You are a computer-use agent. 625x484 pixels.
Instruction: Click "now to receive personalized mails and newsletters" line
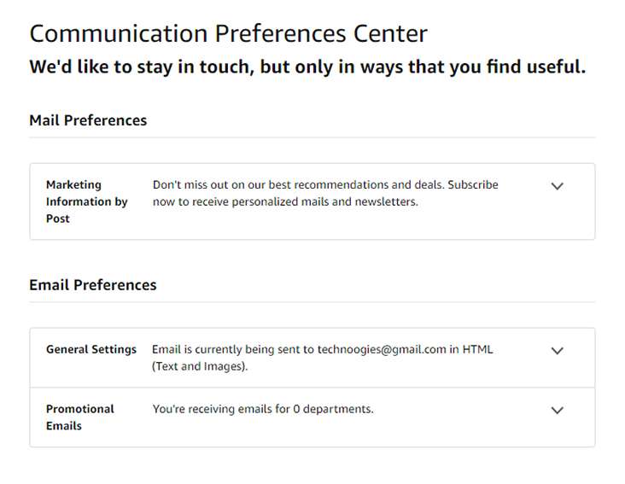[285, 201]
